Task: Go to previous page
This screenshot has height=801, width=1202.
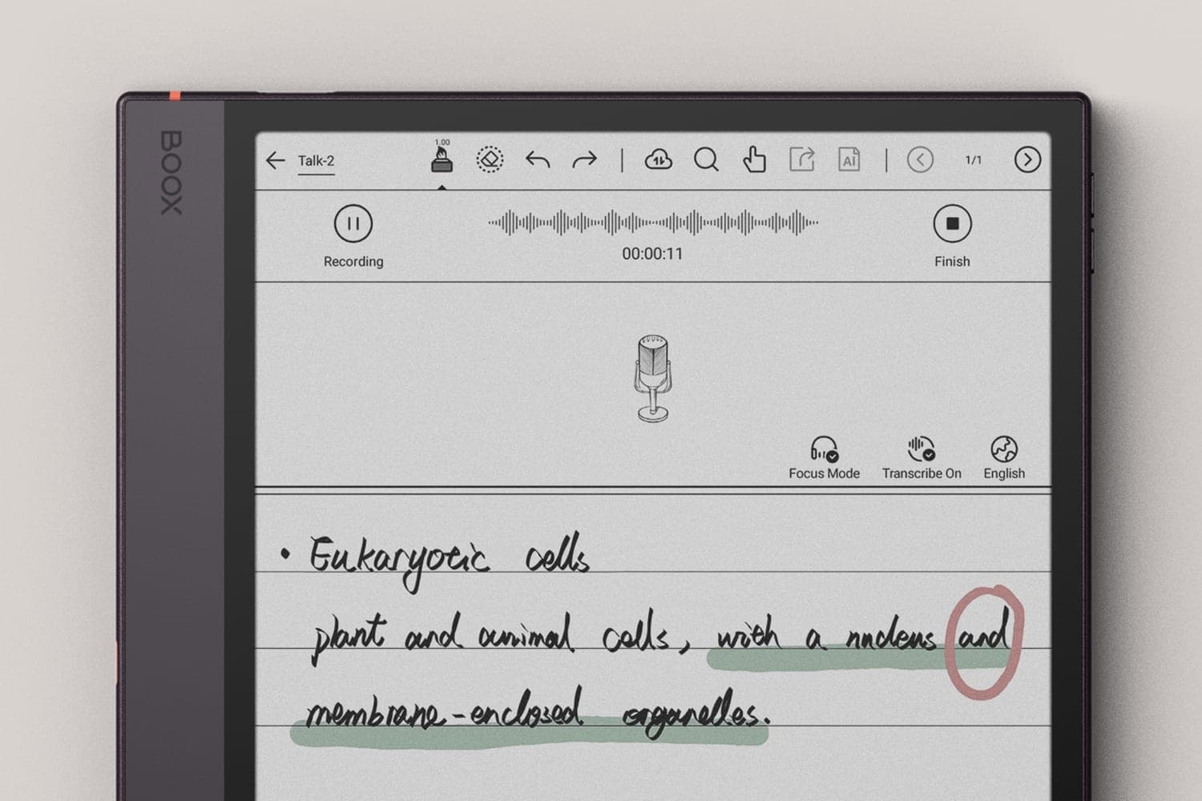Action: 920,159
